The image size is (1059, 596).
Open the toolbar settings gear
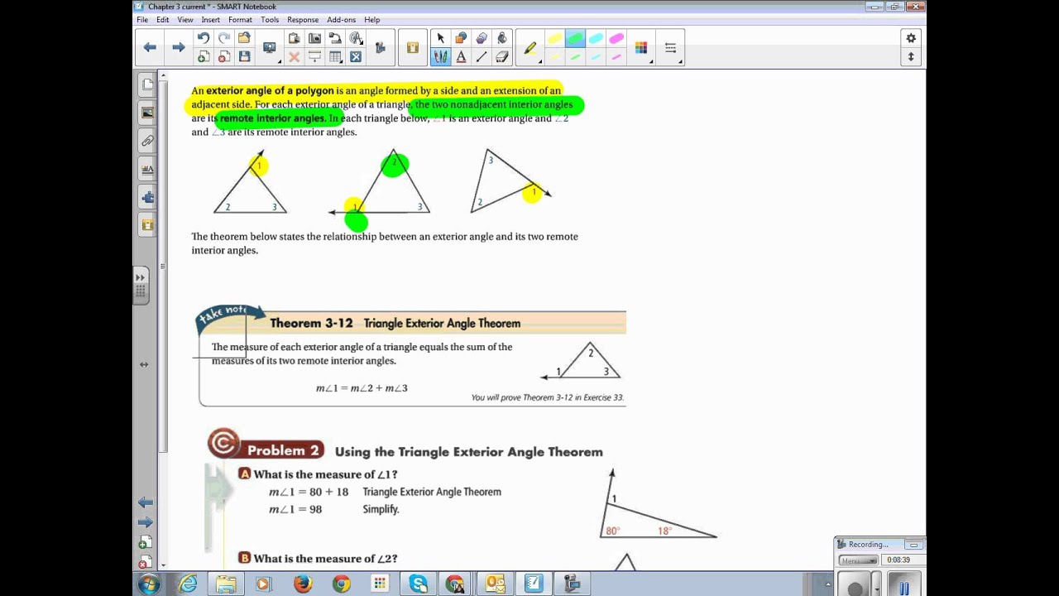coord(911,38)
